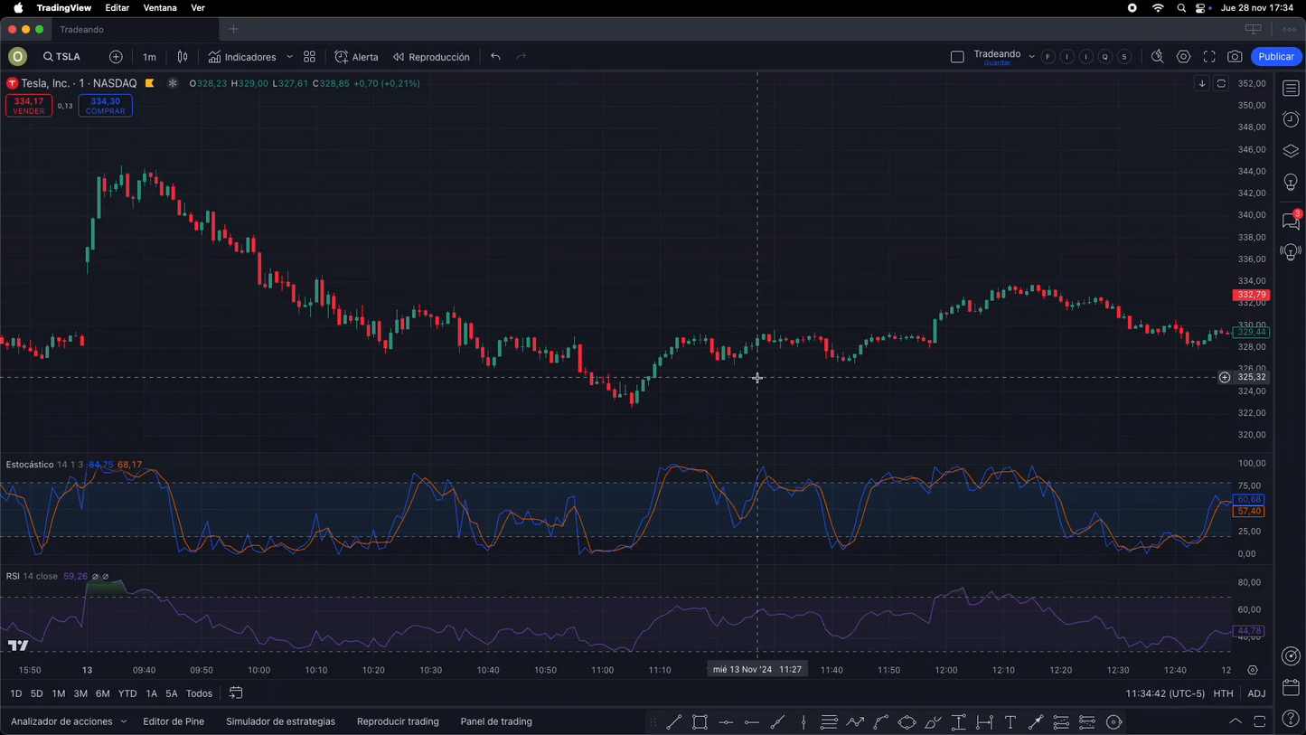Screen dimensions: 1306x735
Task: Open the chat messages sidebar icon
Action: point(1290,221)
